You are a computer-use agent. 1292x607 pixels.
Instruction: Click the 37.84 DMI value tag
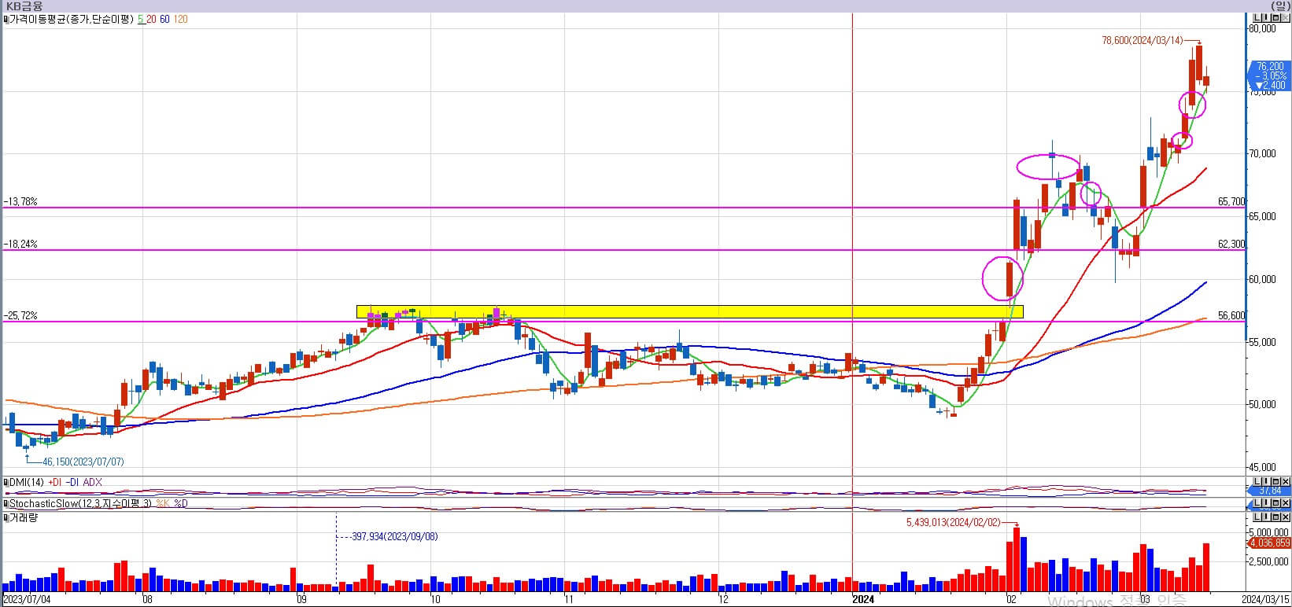tap(1270, 491)
